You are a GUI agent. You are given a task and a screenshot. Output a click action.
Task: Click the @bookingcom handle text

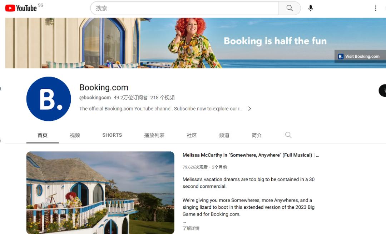point(95,98)
